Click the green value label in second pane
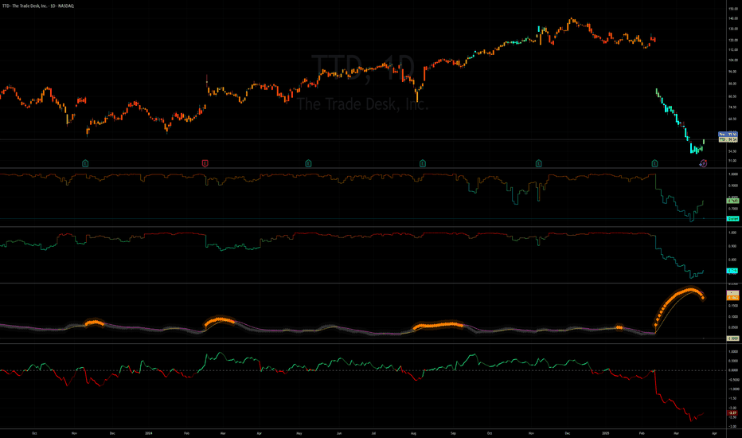Image resolution: width=742 pixels, height=438 pixels. coord(732,201)
